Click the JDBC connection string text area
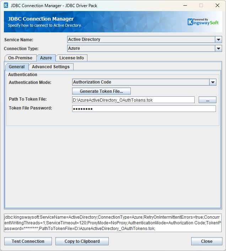This screenshot has height=251, width=226. click(113, 223)
